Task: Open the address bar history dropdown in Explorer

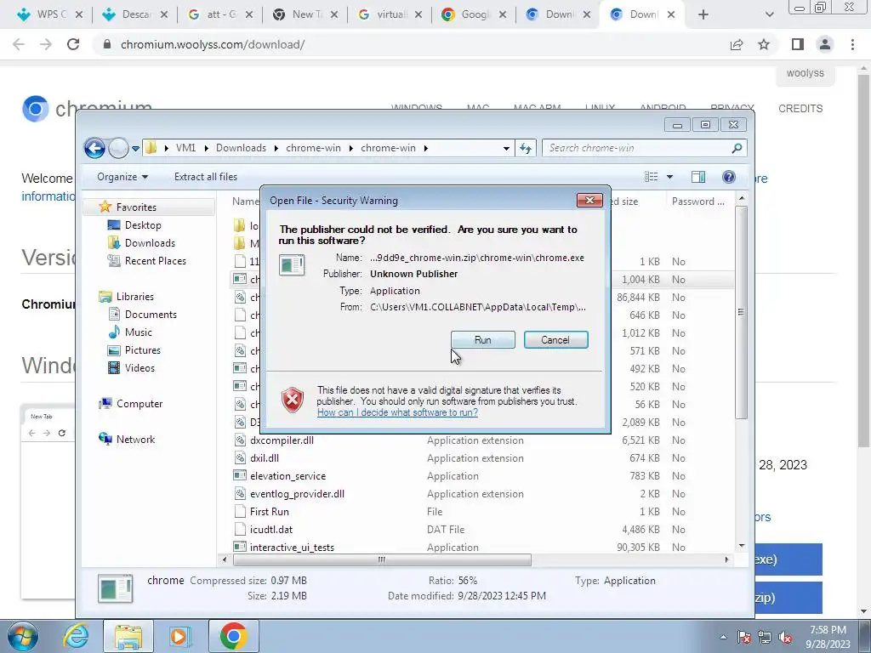Action: 506,148
